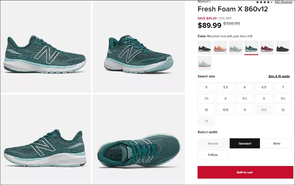Choose the X-Wide width option

tap(213, 155)
